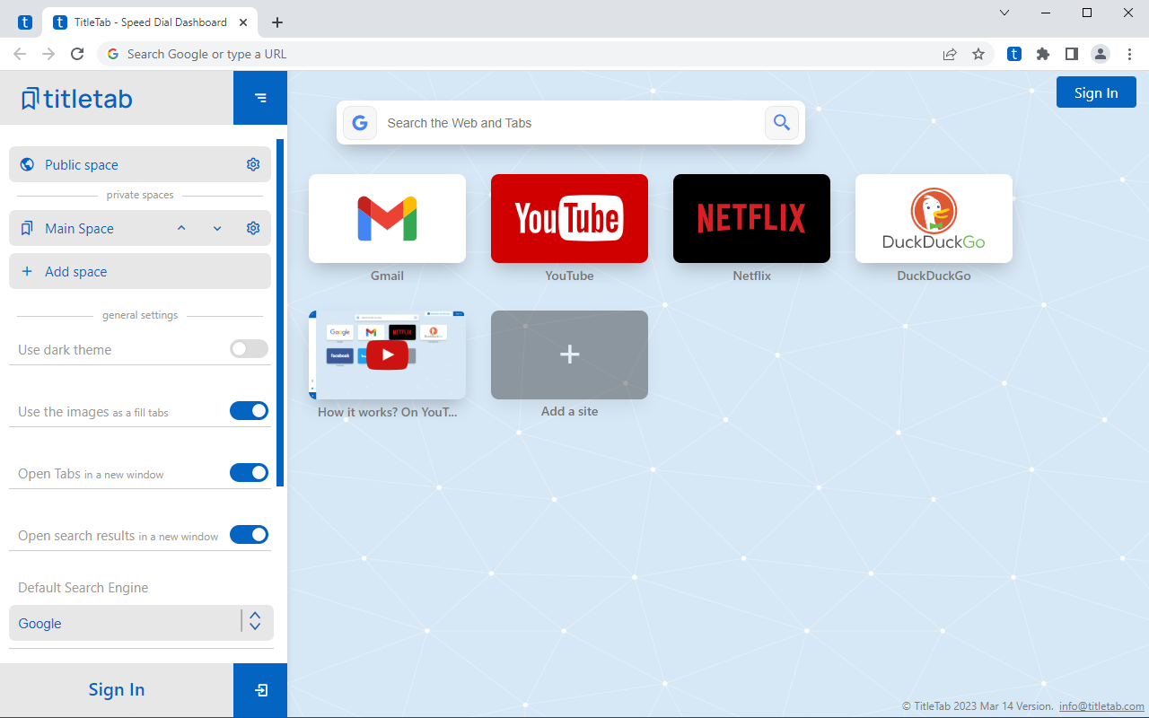
Task: Turn off Use the images as fill tabs
Action: click(x=249, y=411)
